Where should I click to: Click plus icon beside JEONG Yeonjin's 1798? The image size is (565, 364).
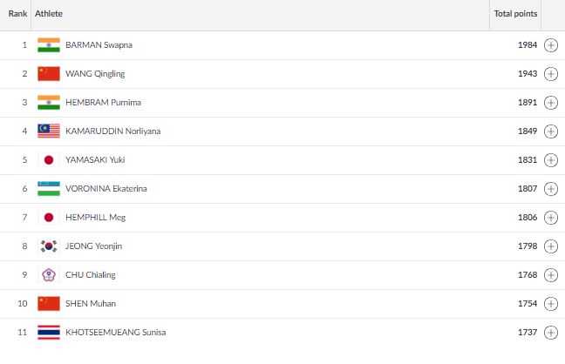pos(550,246)
